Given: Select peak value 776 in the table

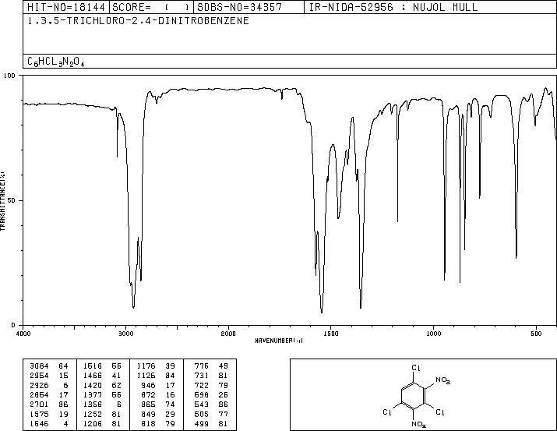Looking at the screenshot, I should (x=202, y=366).
